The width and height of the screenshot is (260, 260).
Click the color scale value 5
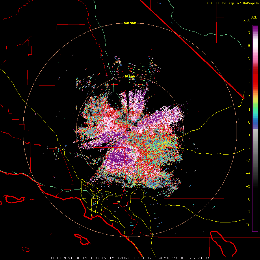point(249,58)
